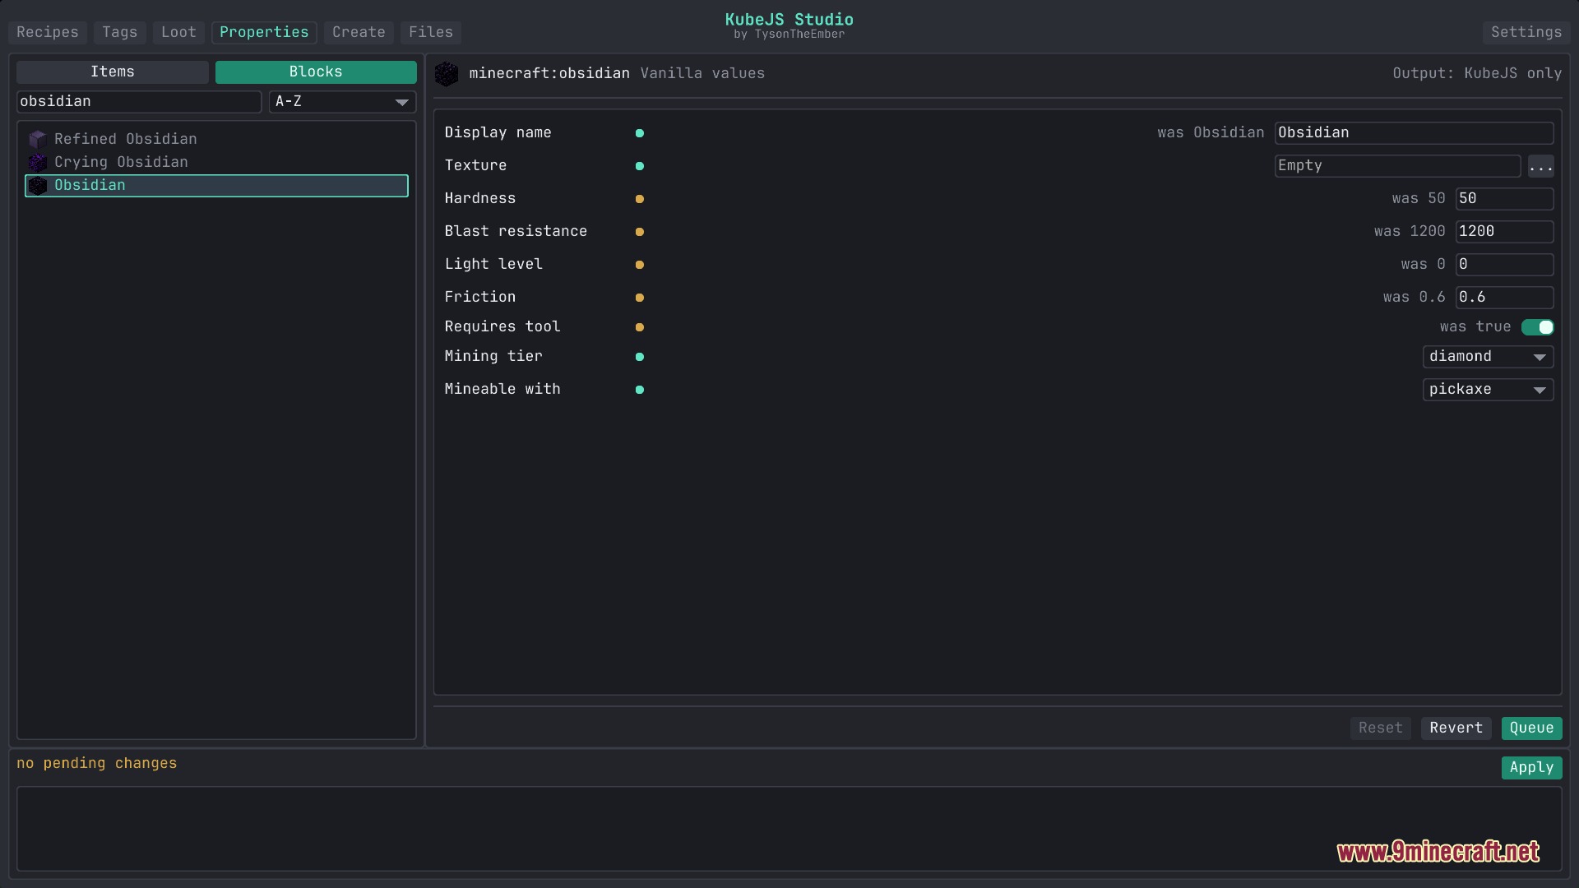
Task: Open the Mineable with pickaxe dropdown
Action: pyautogui.click(x=1488, y=390)
